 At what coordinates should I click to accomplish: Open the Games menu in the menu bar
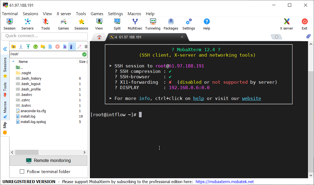point(97,14)
